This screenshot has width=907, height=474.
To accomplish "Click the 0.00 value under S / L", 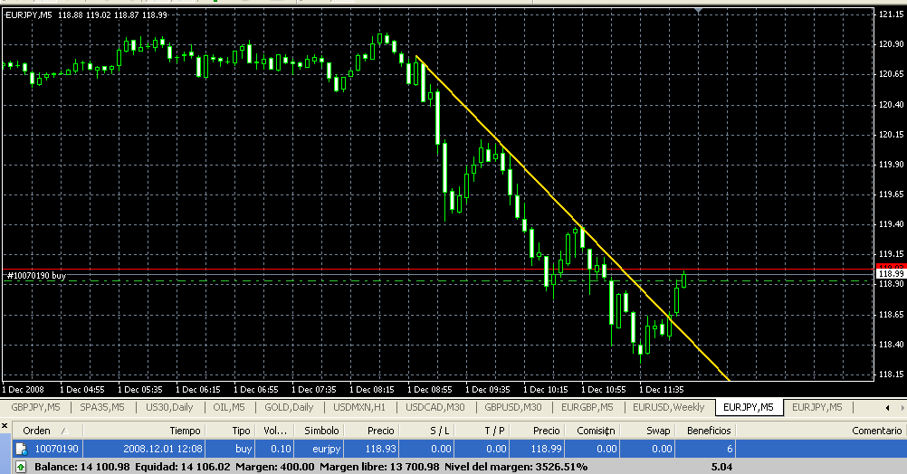I will 441,449.
